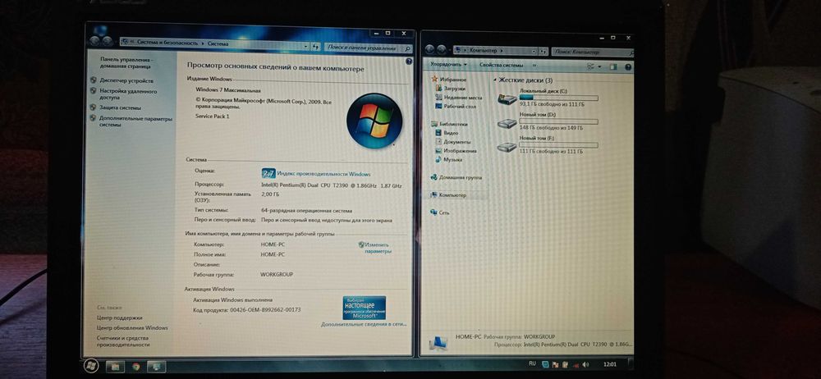Select 'Документы' library in navigation pane
The height and width of the screenshot is (379, 821).
(x=453, y=142)
